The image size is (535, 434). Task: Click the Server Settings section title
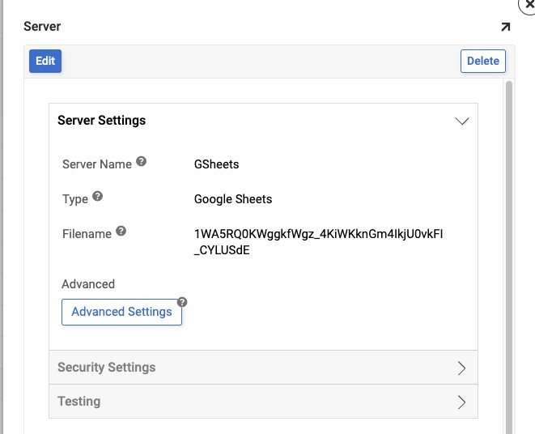[x=101, y=121]
